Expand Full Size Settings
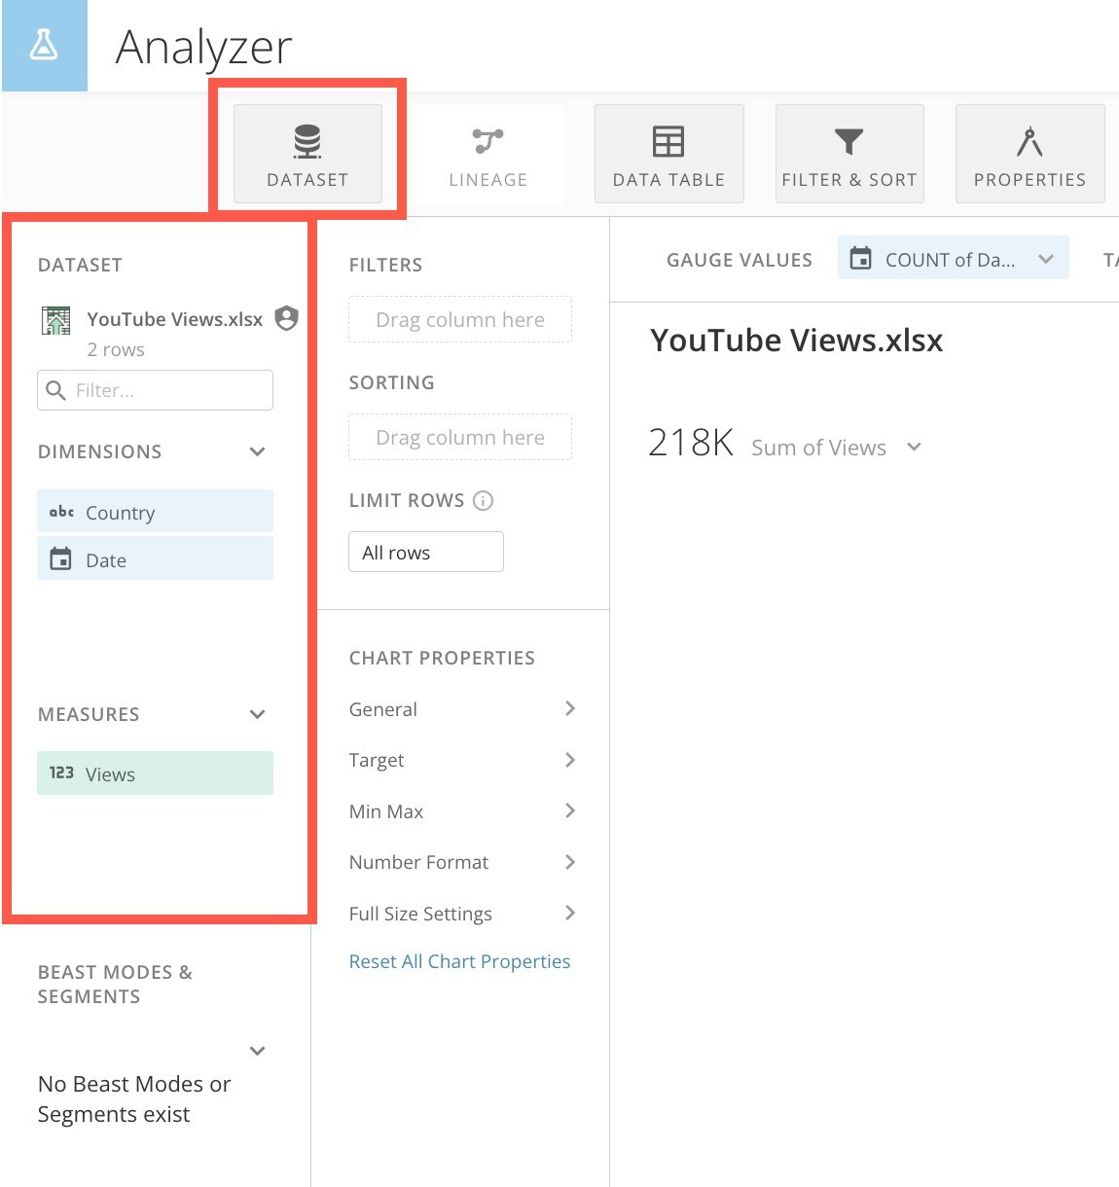The width and height of the screenshot is (1119, 1187). 462,913
